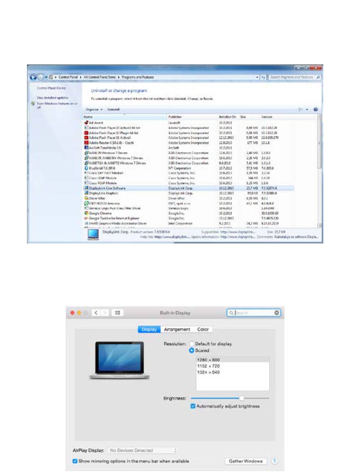
Task: Open the Organize dropdown menu
Action: pos(94,110)
